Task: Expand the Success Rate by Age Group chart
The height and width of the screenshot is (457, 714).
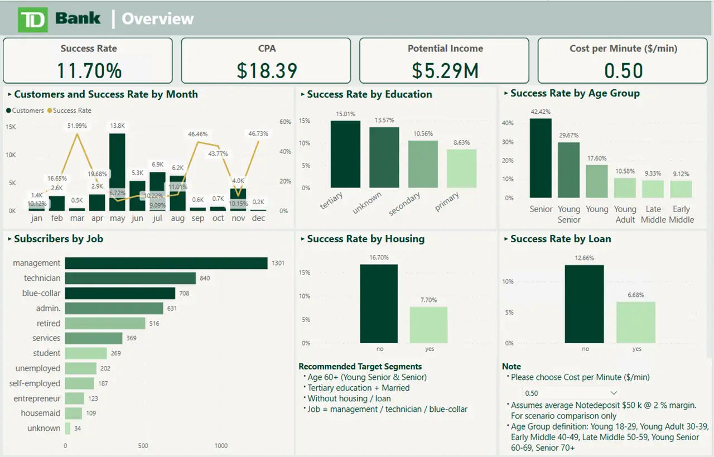Action: click(x=505, y=93)
